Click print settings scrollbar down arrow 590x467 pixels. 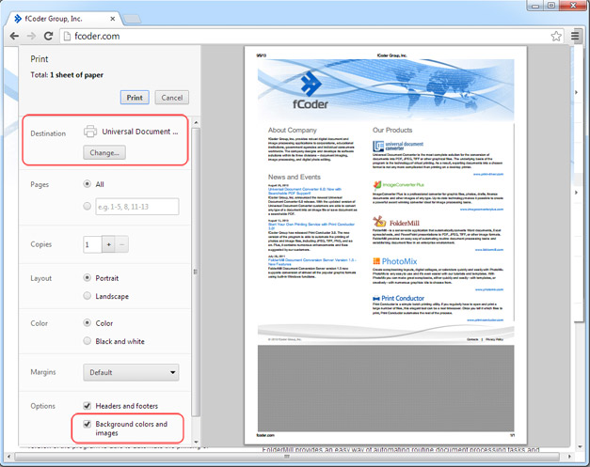pos(196,443)
